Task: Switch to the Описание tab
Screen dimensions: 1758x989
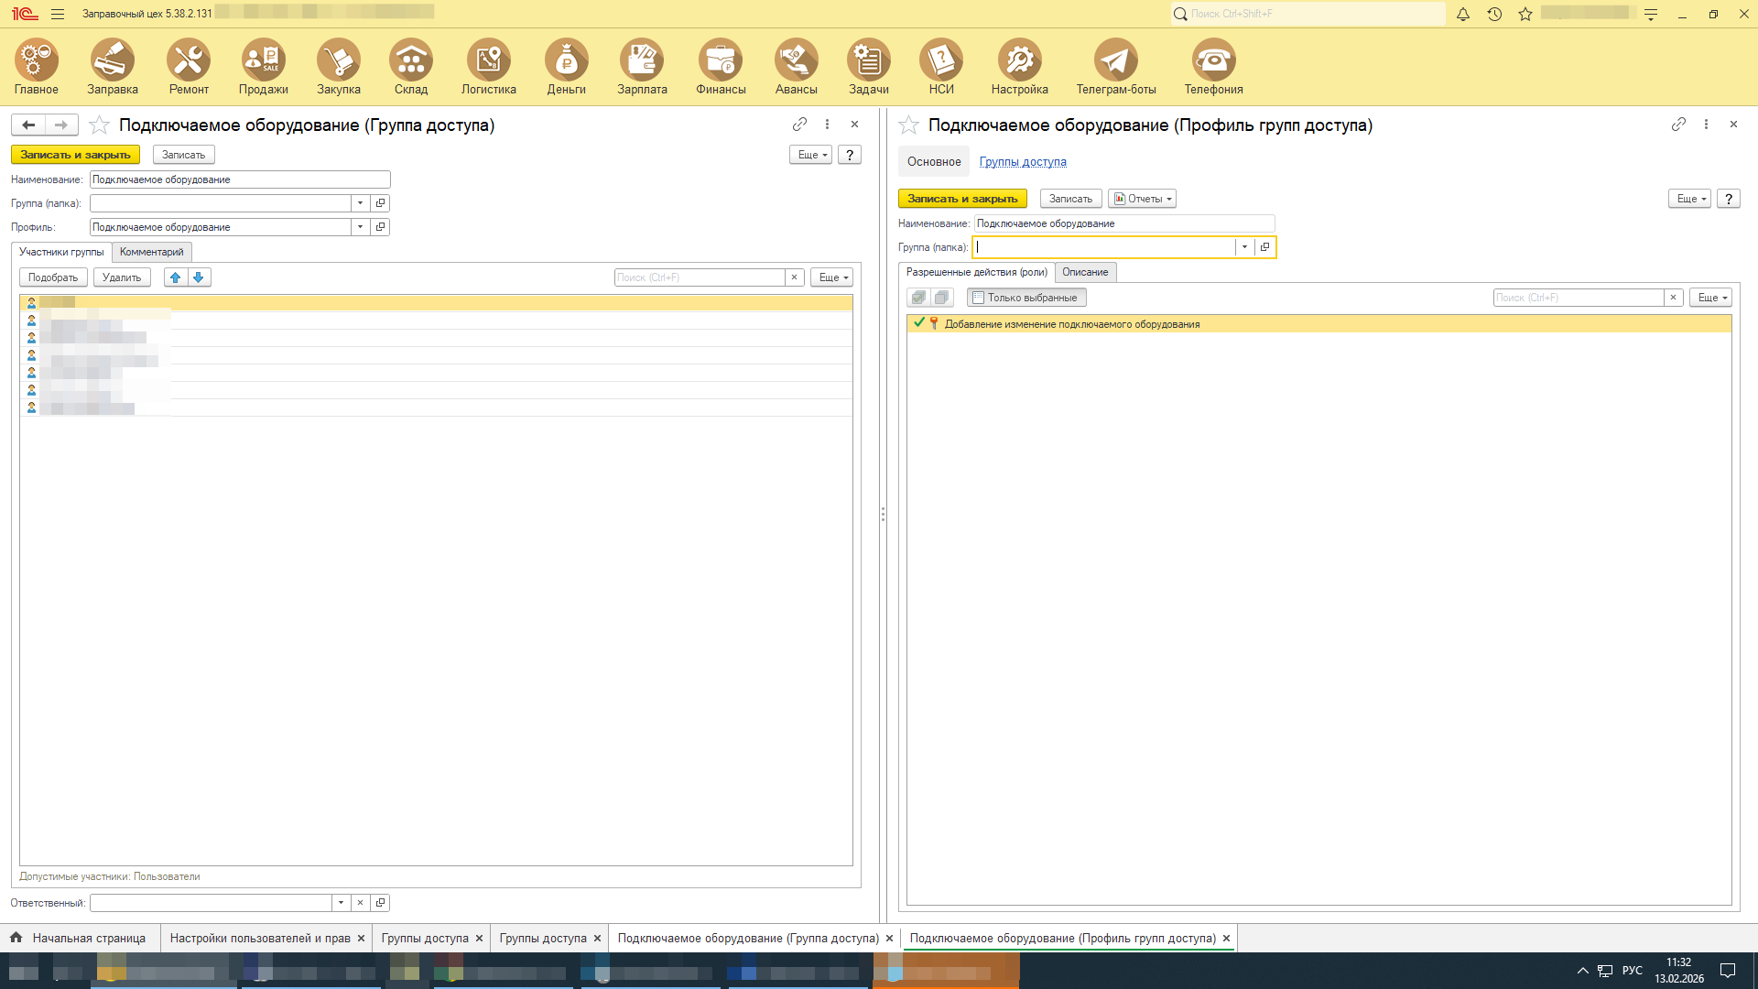Action: [1084, 272]
